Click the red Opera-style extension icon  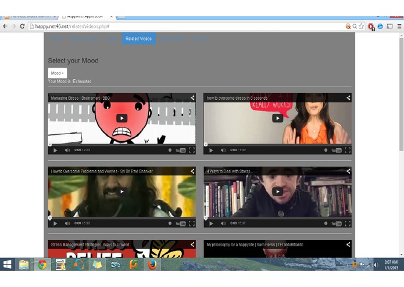click(371, 27)
